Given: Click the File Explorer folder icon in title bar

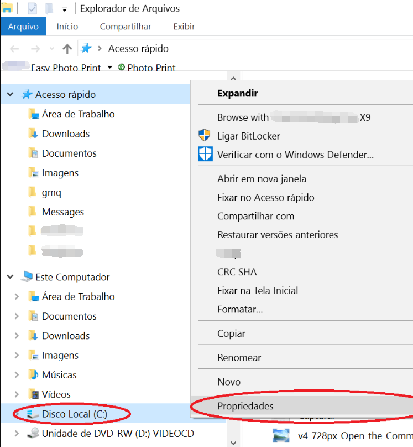Looking at the screenshot, I should [7, 8].
